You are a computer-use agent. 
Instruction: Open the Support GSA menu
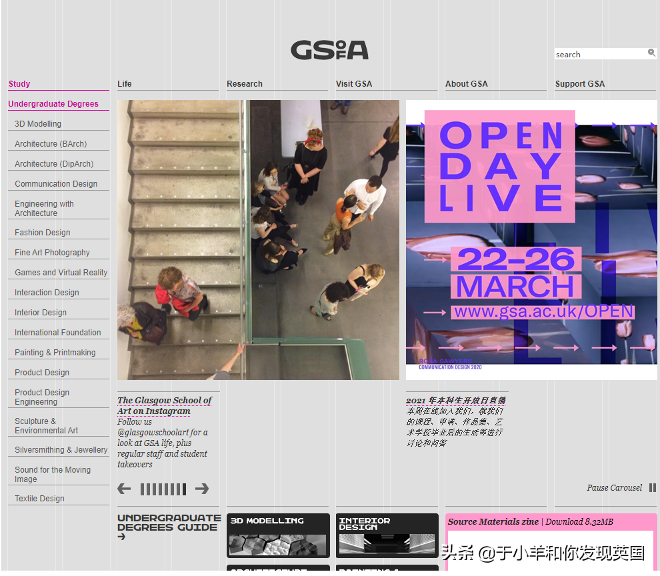pos(579,84)
